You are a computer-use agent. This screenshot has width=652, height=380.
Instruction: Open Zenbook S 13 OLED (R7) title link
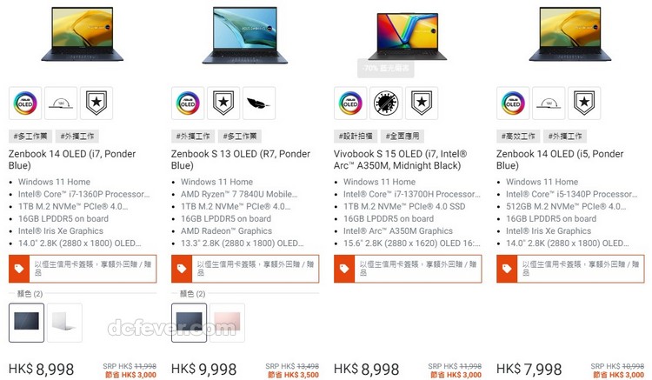point(240,160)
